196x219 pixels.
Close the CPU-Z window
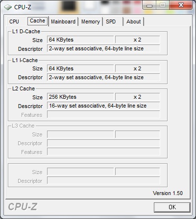(181, 5)
